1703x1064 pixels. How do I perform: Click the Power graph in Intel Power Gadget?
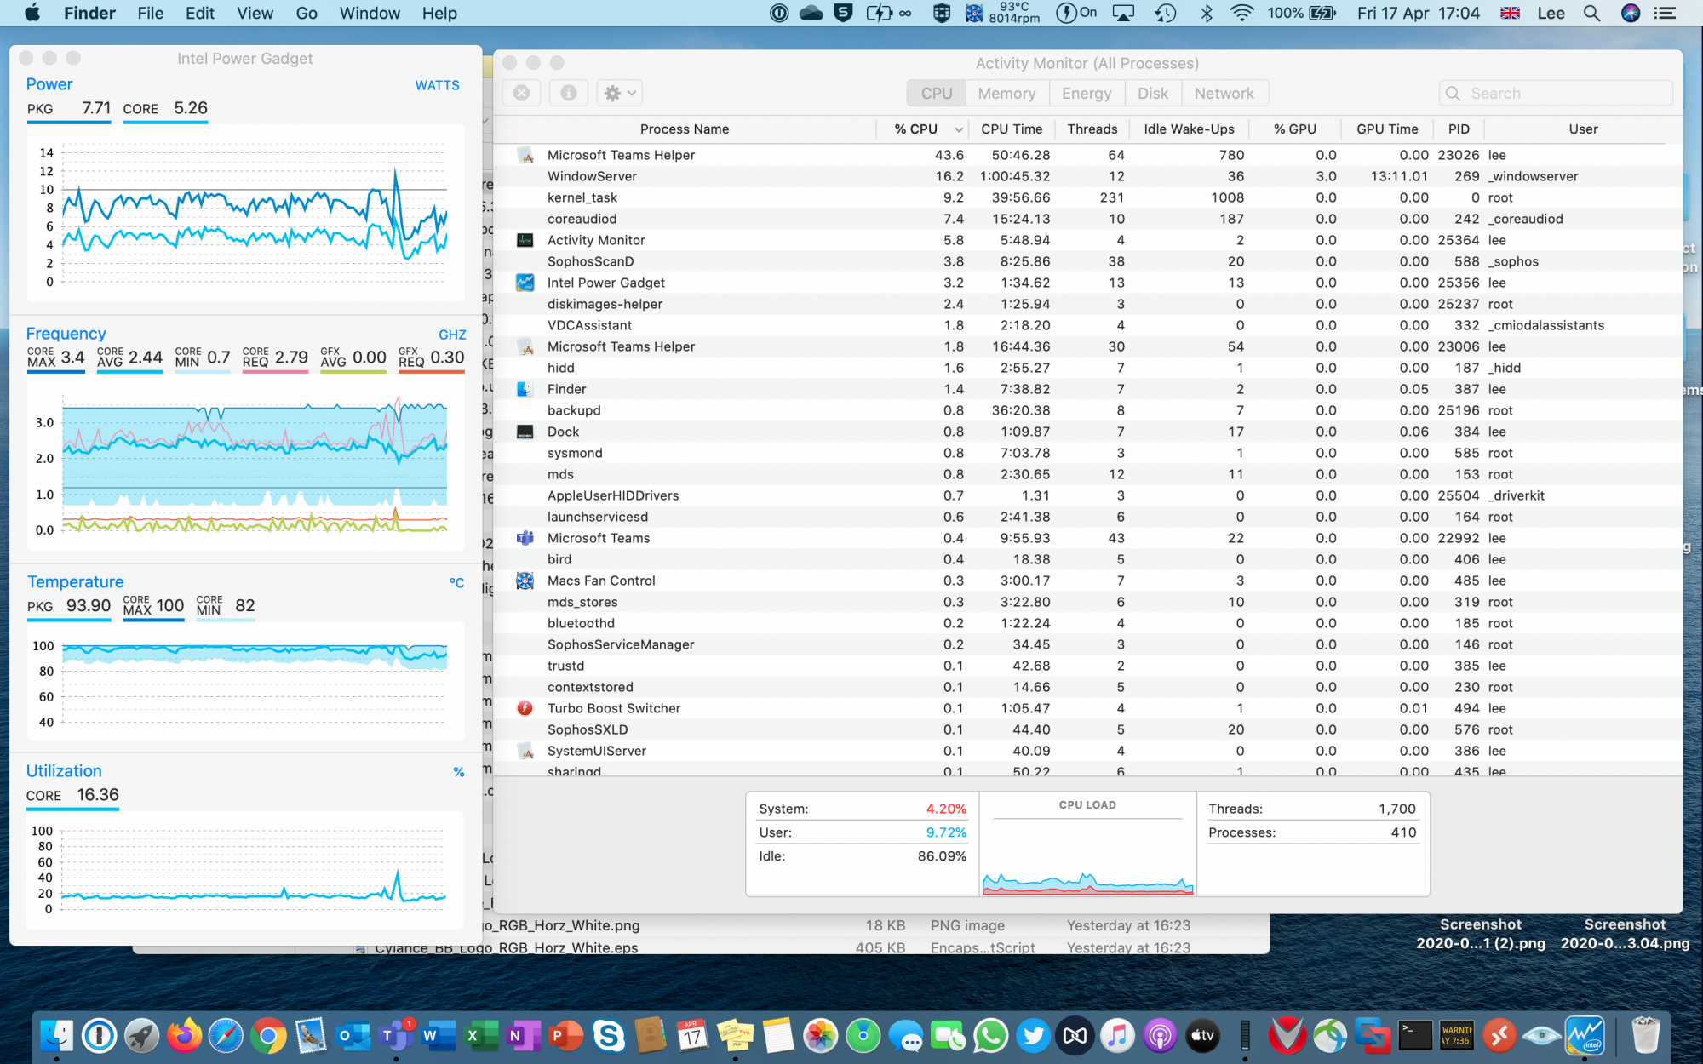245,215
